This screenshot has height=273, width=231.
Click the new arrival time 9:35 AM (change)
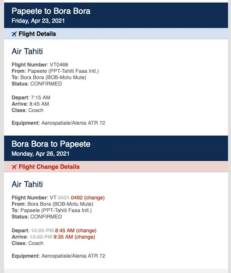(x=74, y=237)
